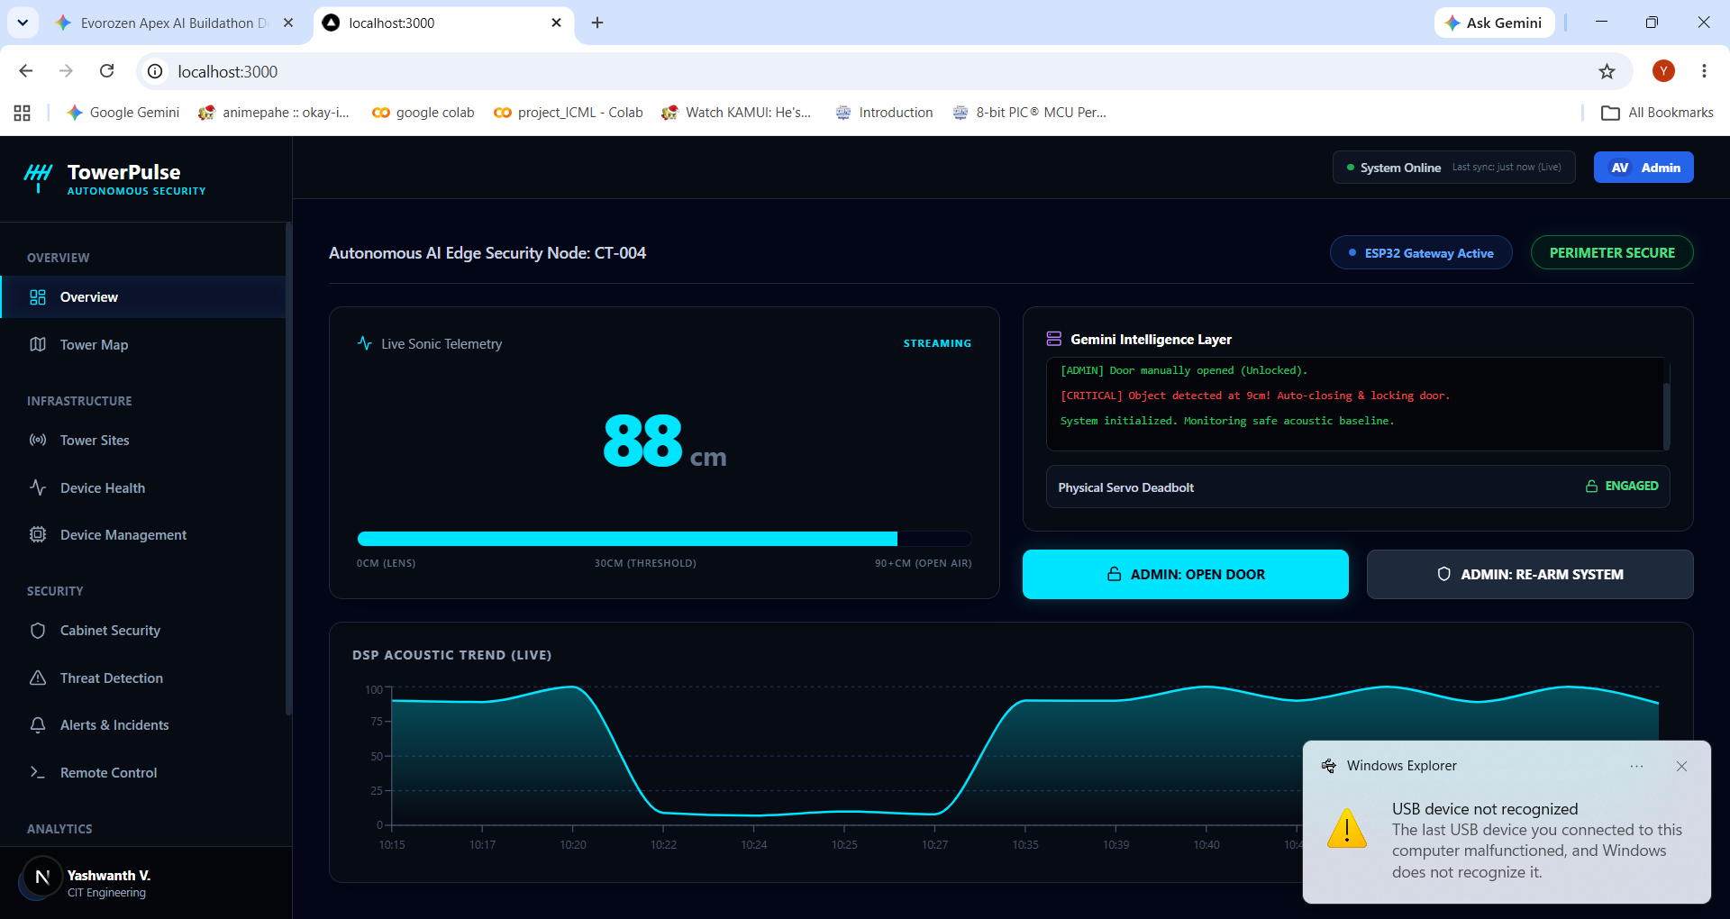Click the Cabinet Security shield icon
The image size is (1730, 919).
point(38,631)
